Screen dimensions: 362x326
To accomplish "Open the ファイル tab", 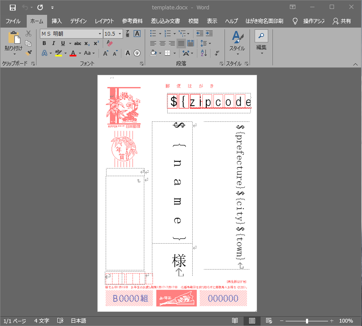I will pyautogui.click(x=13, y=21).
